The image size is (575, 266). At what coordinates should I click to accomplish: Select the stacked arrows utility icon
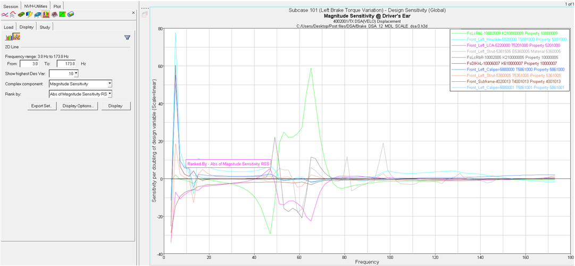coord(13,15)
